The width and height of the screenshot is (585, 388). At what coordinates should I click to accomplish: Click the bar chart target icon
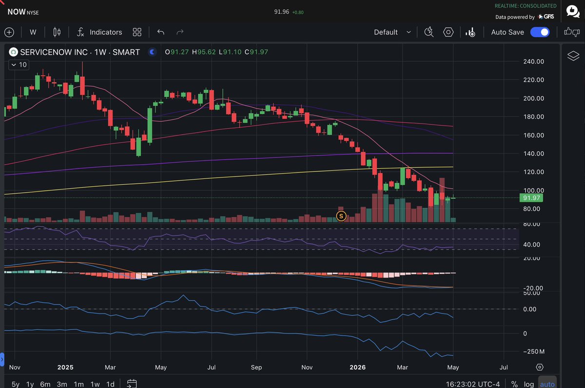(x=470, y=32)
